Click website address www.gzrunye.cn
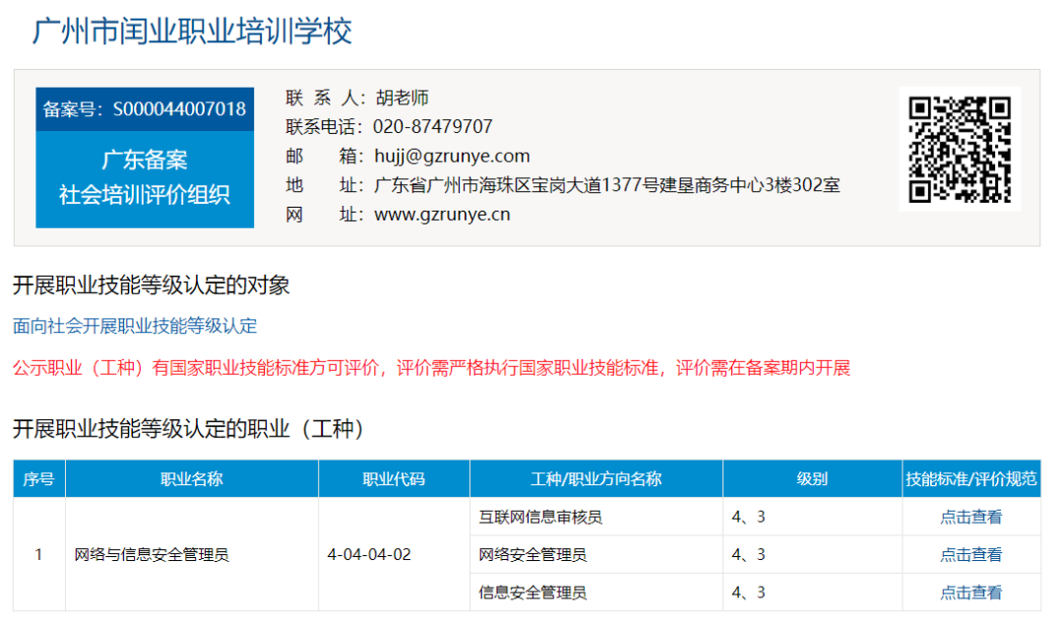Screen dimensions: 1063x627 pos(442,215)
